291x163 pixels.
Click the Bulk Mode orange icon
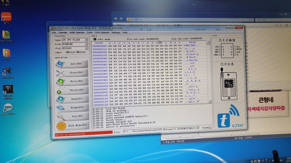(61, 126)
